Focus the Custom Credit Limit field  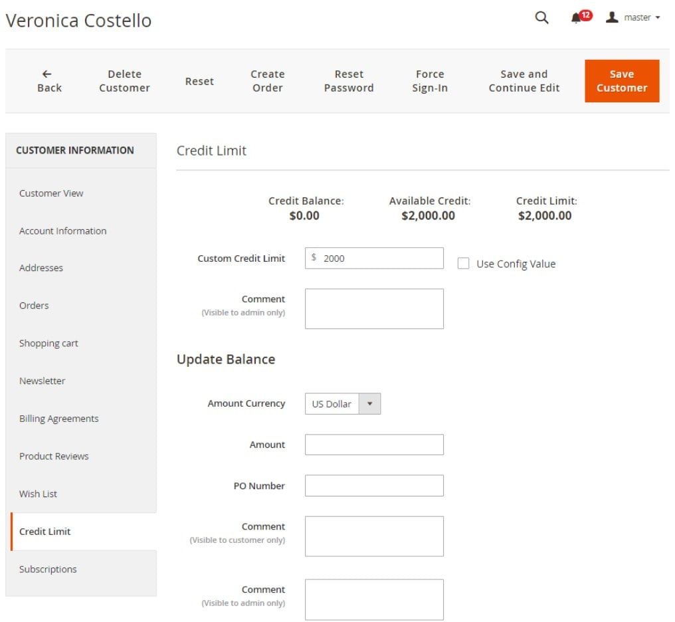[374, 259]
